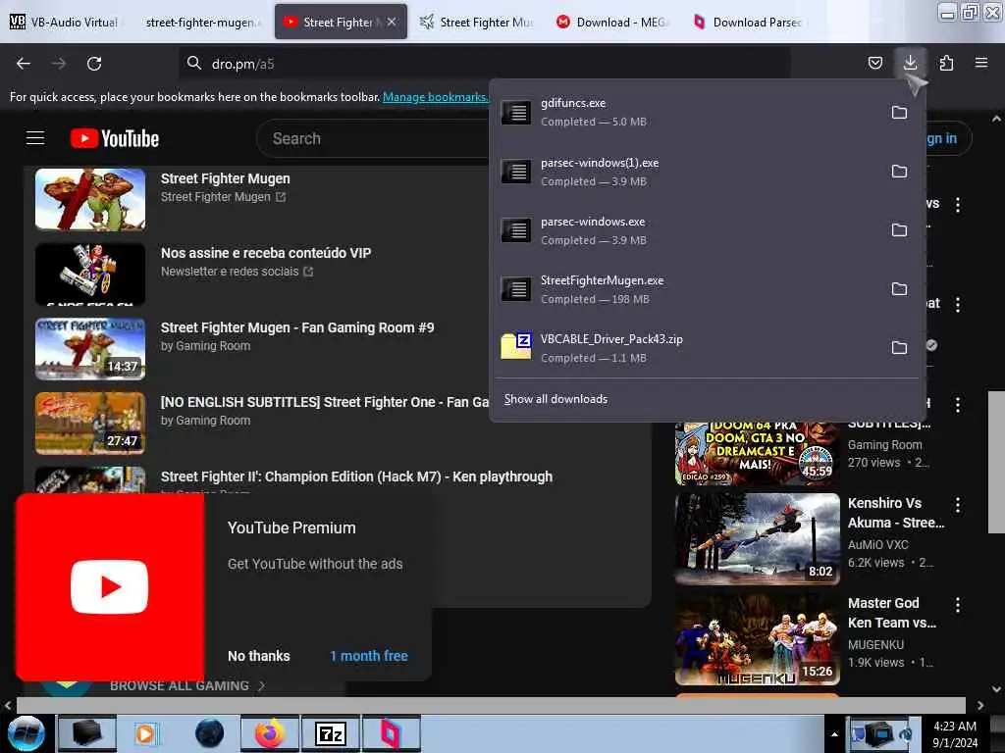The height and width of the screenshot is (753, 1005).
Task: Open 7-Zip from the taskbar
Action: (331, 733)
